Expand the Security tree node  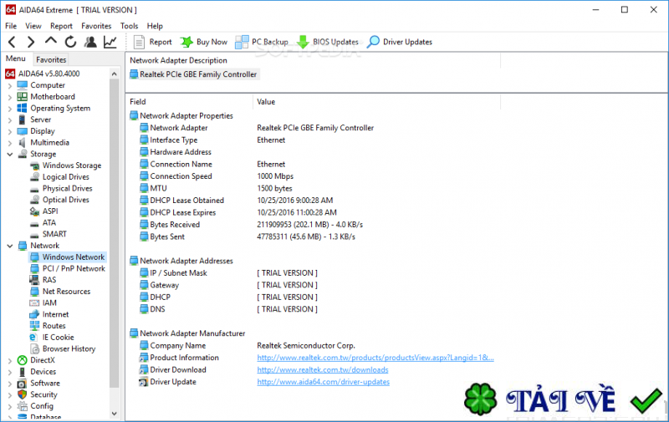(x=10, y=395)
